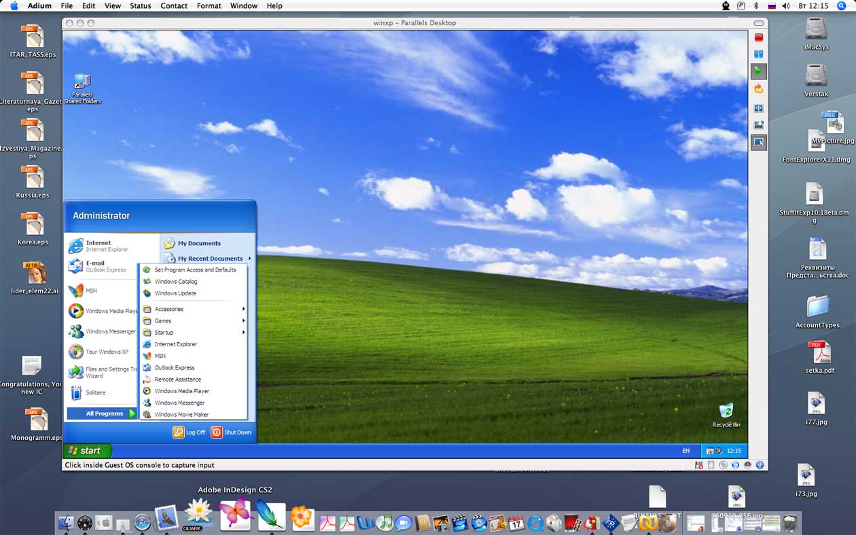Open Files and Settings Transfer Wizard

click(x=102, y=372)
